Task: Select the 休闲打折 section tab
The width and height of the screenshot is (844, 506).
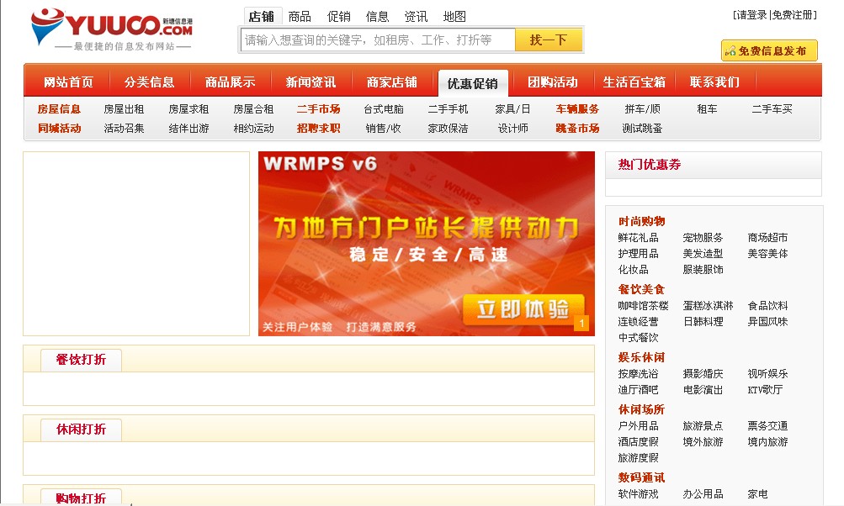Action: (81, 430)
